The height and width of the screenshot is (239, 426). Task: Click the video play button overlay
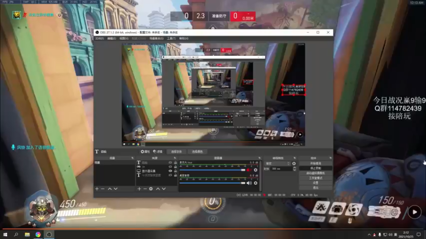click(414, 212)
